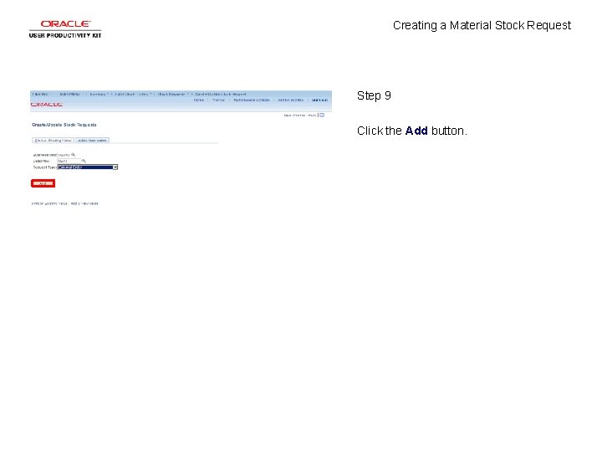The height and width of the screenshot is (452, 602).
Task: Click the Find an Existing Value bottom link
Action: tap(49, 203)
